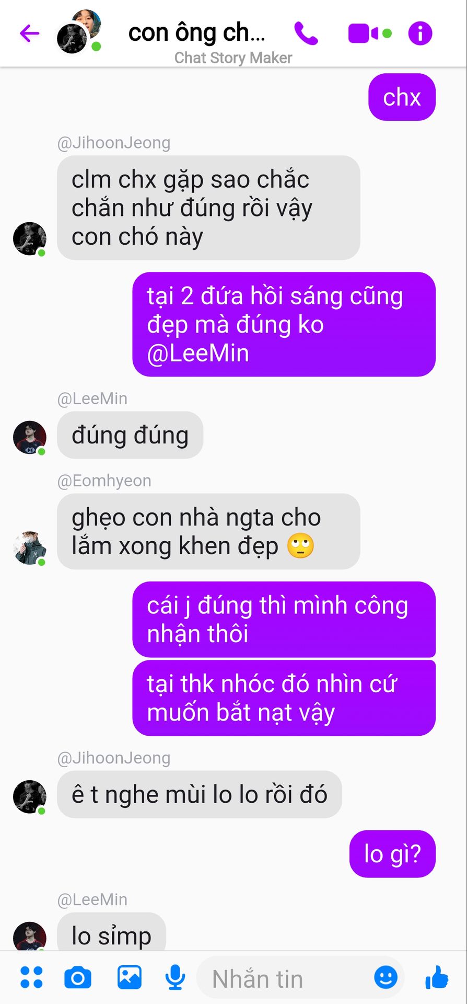Start a voice call with phone icon
Viewport: 467px width, 1004px height.
click(306, 33)
